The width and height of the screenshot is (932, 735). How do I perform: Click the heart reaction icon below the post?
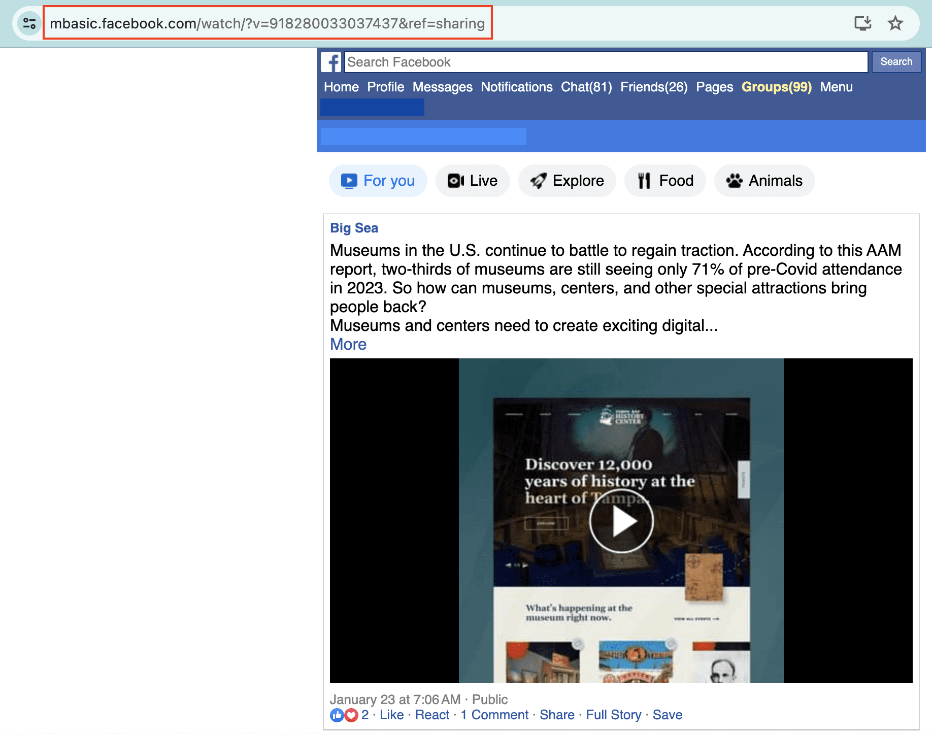click(x=351, y=715)
